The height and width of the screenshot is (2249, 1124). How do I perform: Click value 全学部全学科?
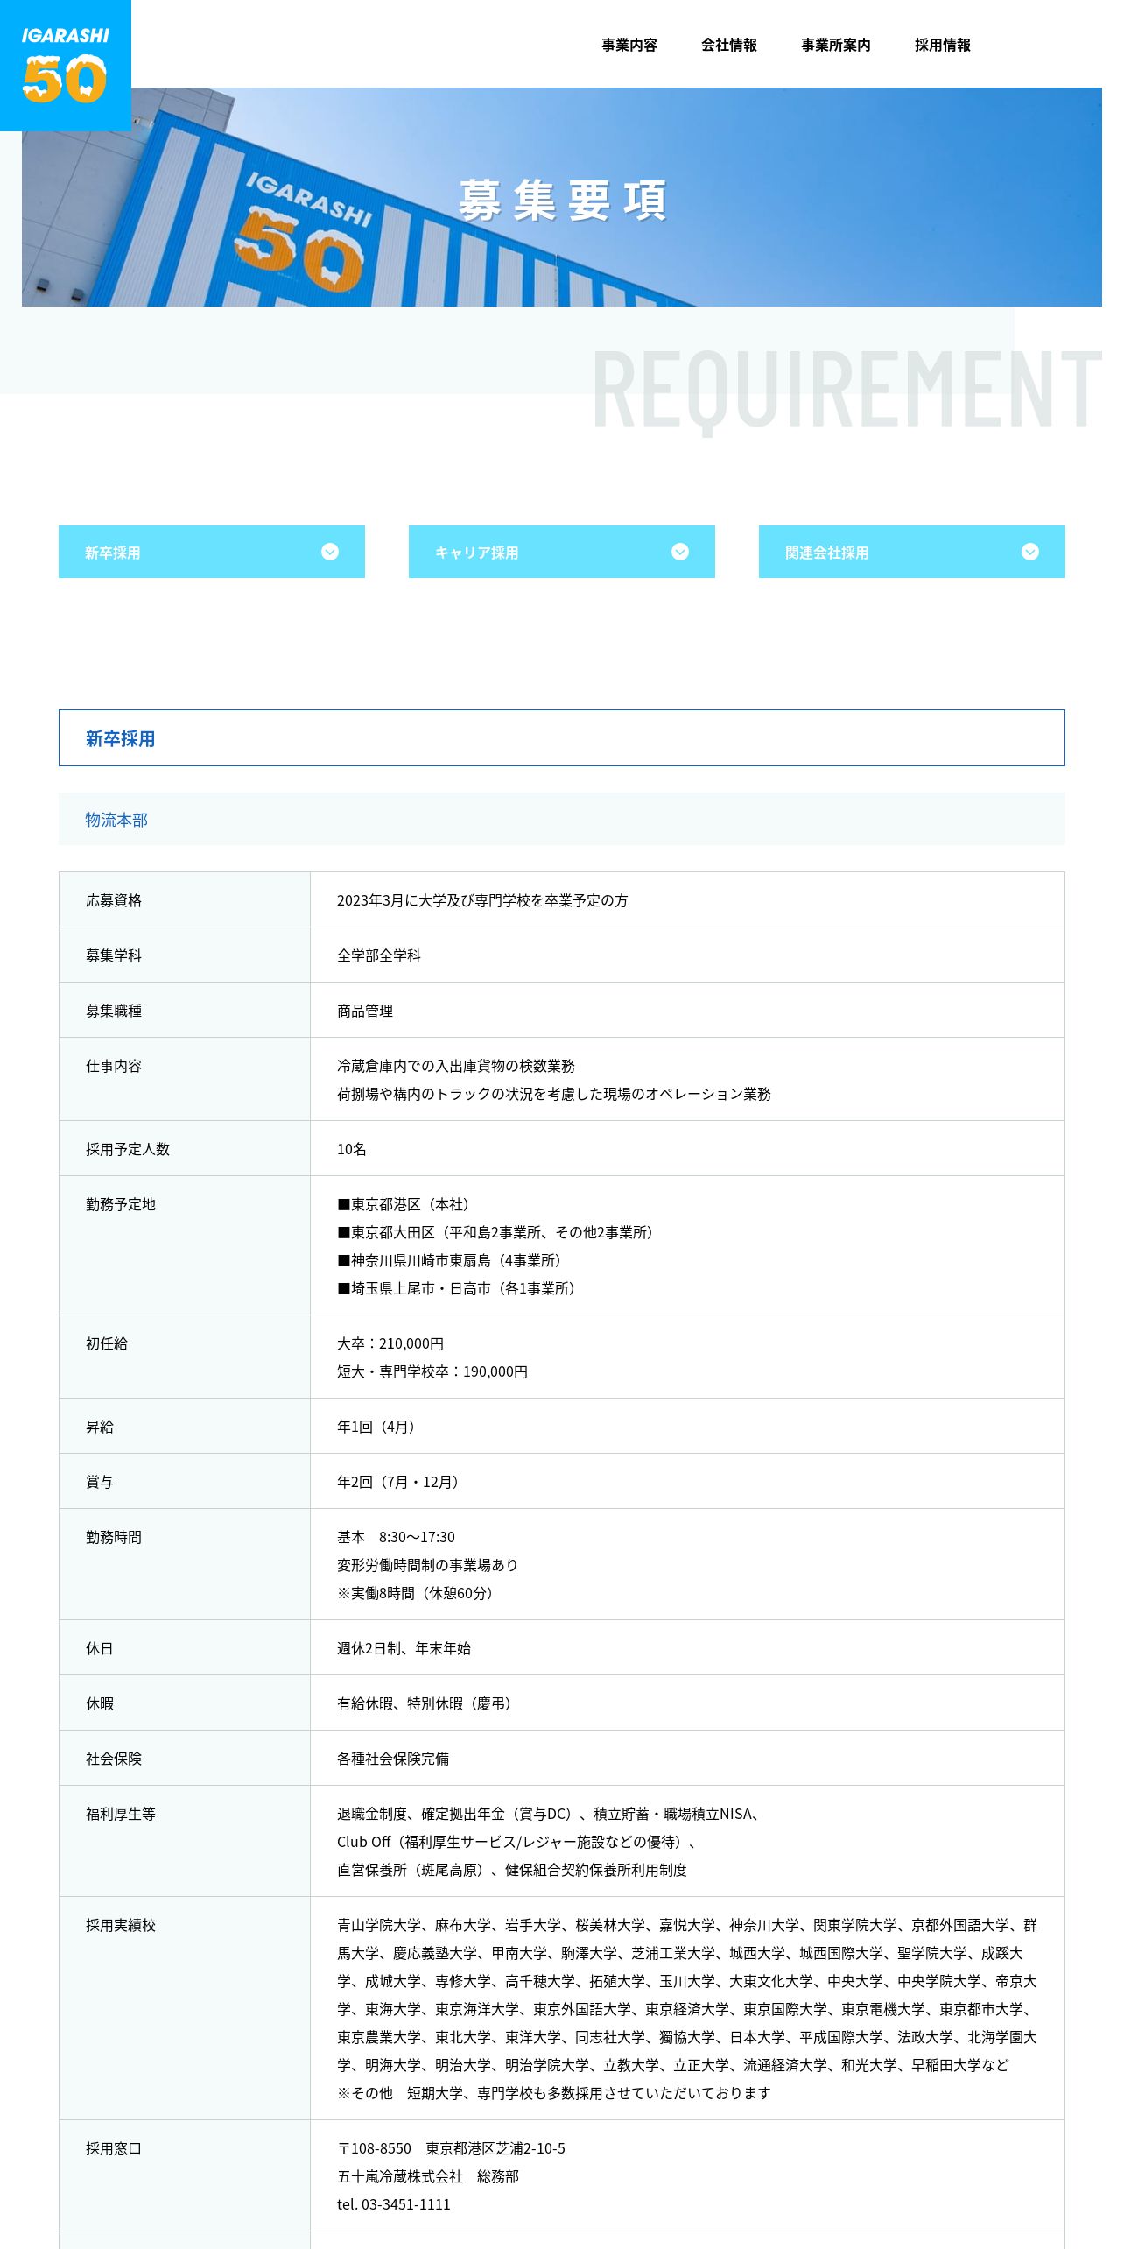379,955
